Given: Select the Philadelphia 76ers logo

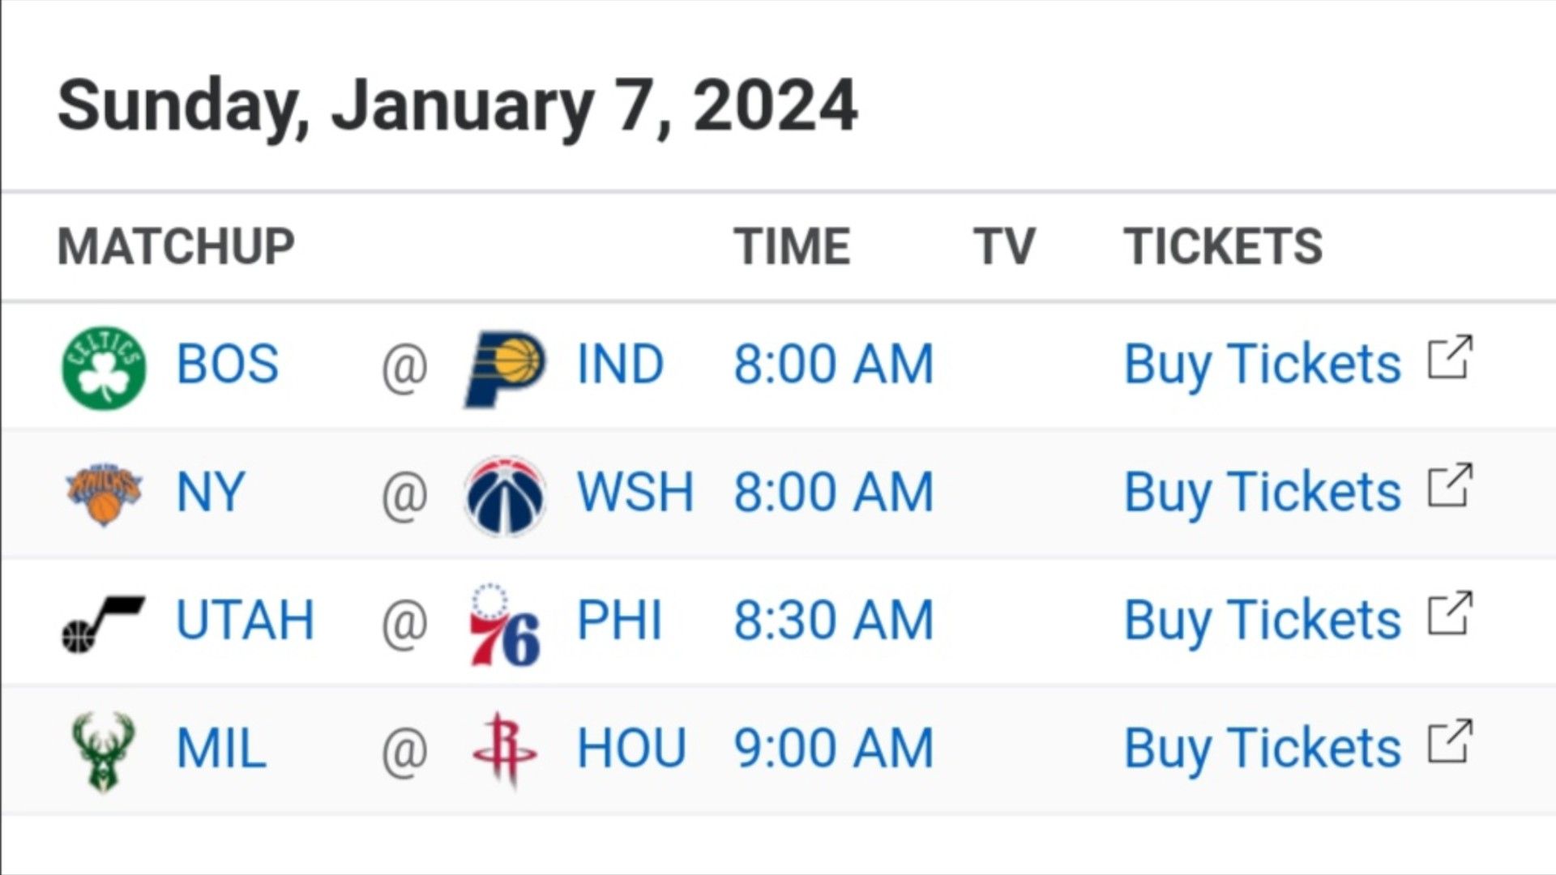Looking at the screenshot, I should (505, 624).
